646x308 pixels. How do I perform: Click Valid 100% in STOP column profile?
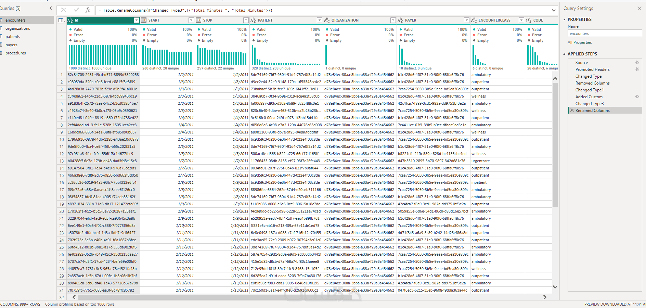click(222, 29)
